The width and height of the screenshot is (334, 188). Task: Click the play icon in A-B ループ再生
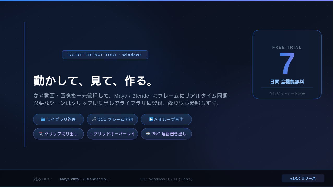tap(151, 119)
